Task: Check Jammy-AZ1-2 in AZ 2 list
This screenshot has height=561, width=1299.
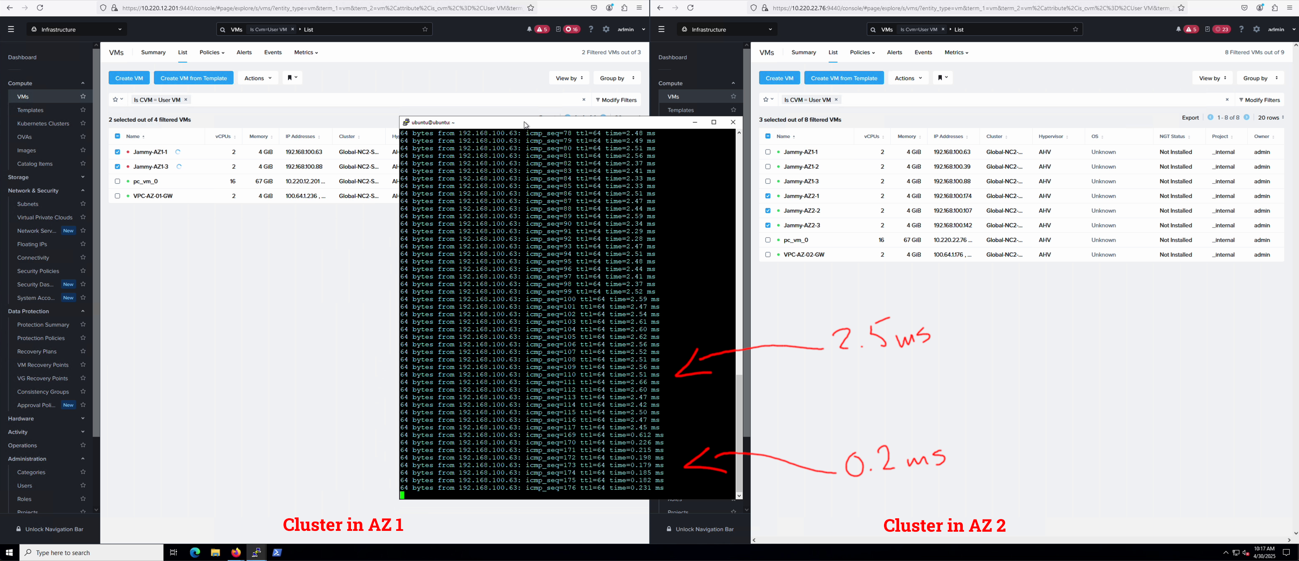Action: point(768,166)
